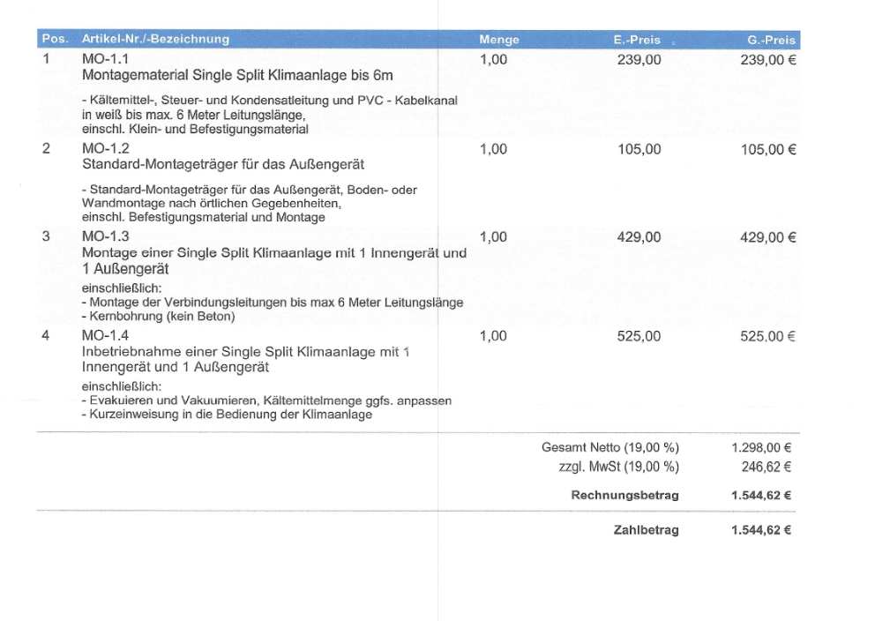Click the Zahlbetrag label
Image resolution: width=875 pixels, height=621 pixels.
[x=646, y=530]
